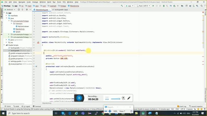Click the pencil annotate icon in recorder

click(129, 98)
